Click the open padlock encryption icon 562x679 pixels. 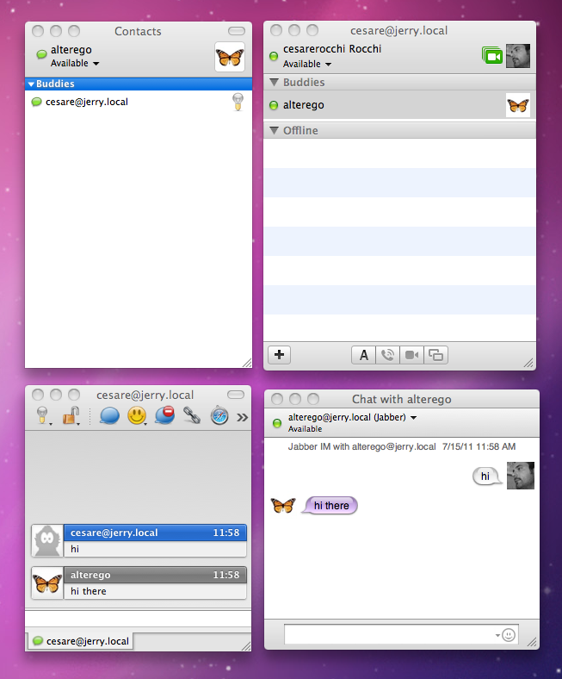[71, 415]
